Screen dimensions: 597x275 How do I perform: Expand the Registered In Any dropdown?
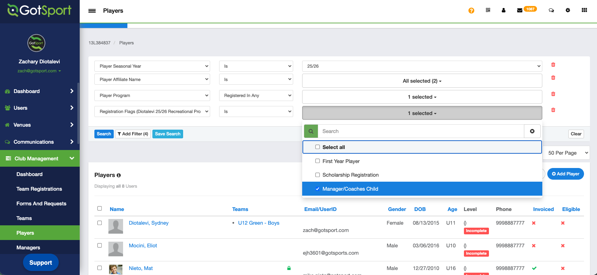[x=256, y=96]
